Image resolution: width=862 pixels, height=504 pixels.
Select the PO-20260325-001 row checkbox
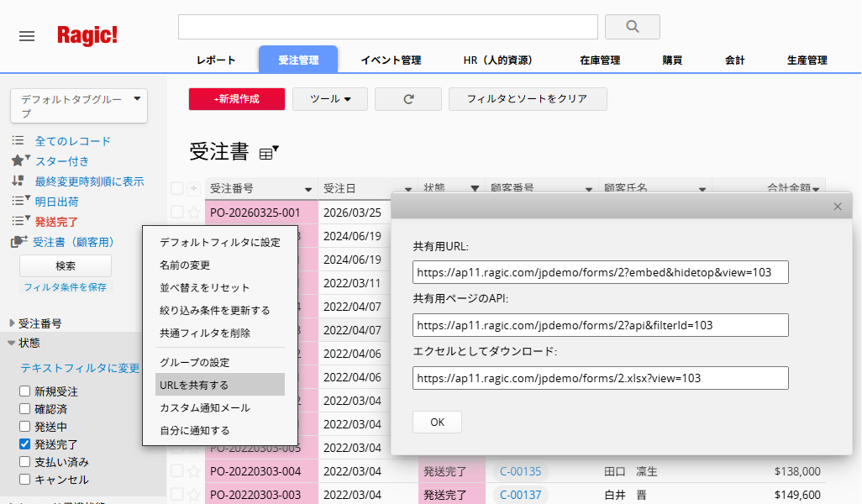(177, 213)
